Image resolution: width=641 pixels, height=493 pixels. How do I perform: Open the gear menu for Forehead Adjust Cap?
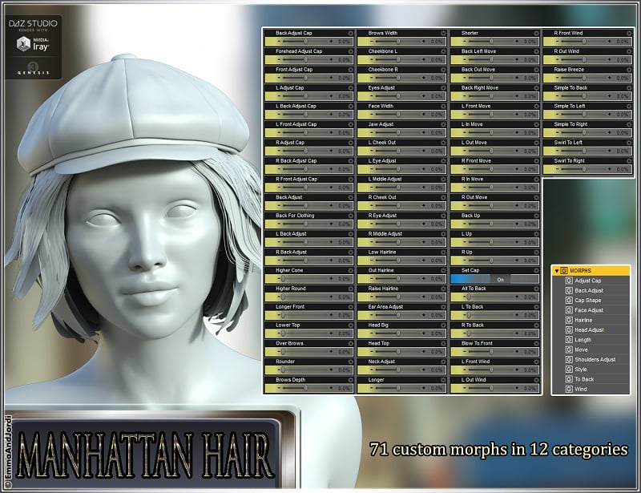pos(350,51)
